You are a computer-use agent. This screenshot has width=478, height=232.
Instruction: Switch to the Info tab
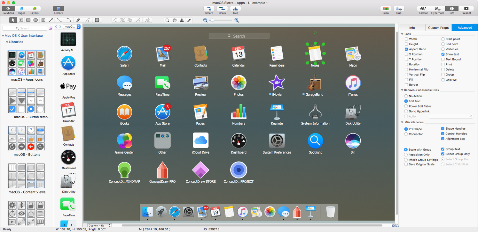point(412,28)
